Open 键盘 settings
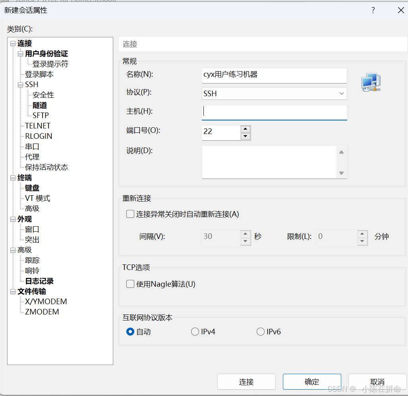The image size is (408, 396). pyautogui.click(x=32, y=188)
